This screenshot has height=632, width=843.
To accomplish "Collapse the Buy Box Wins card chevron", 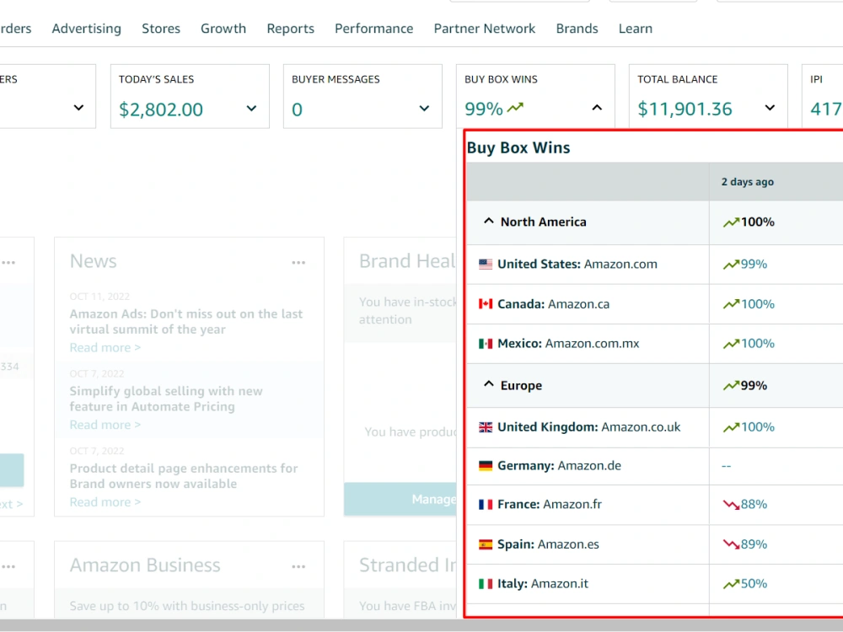I will pos(597,108).
